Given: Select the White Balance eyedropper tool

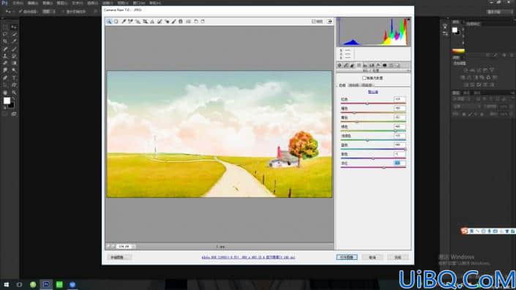Looking at the screenshot, I should [124, 21].
